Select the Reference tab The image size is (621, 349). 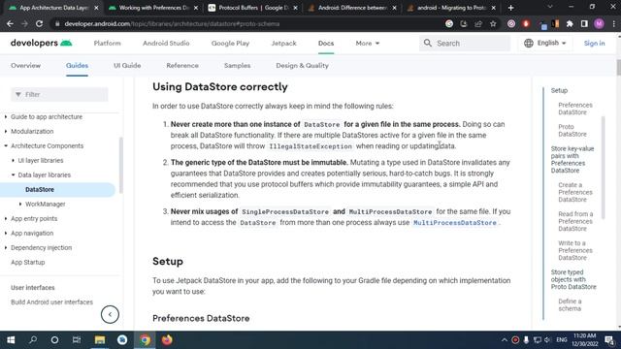point(182,66)
